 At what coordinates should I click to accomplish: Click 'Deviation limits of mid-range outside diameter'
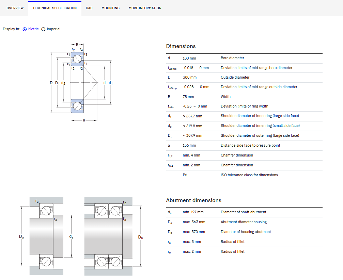tap(259, 87)
